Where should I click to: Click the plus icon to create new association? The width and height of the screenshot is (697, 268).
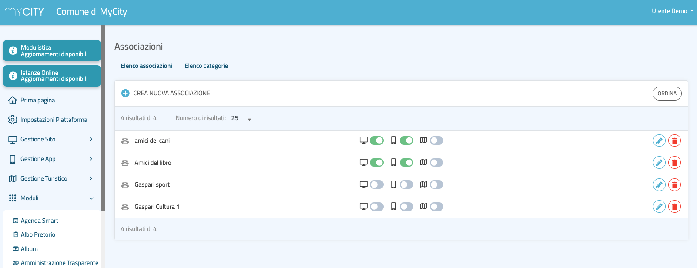coord(125,93)
